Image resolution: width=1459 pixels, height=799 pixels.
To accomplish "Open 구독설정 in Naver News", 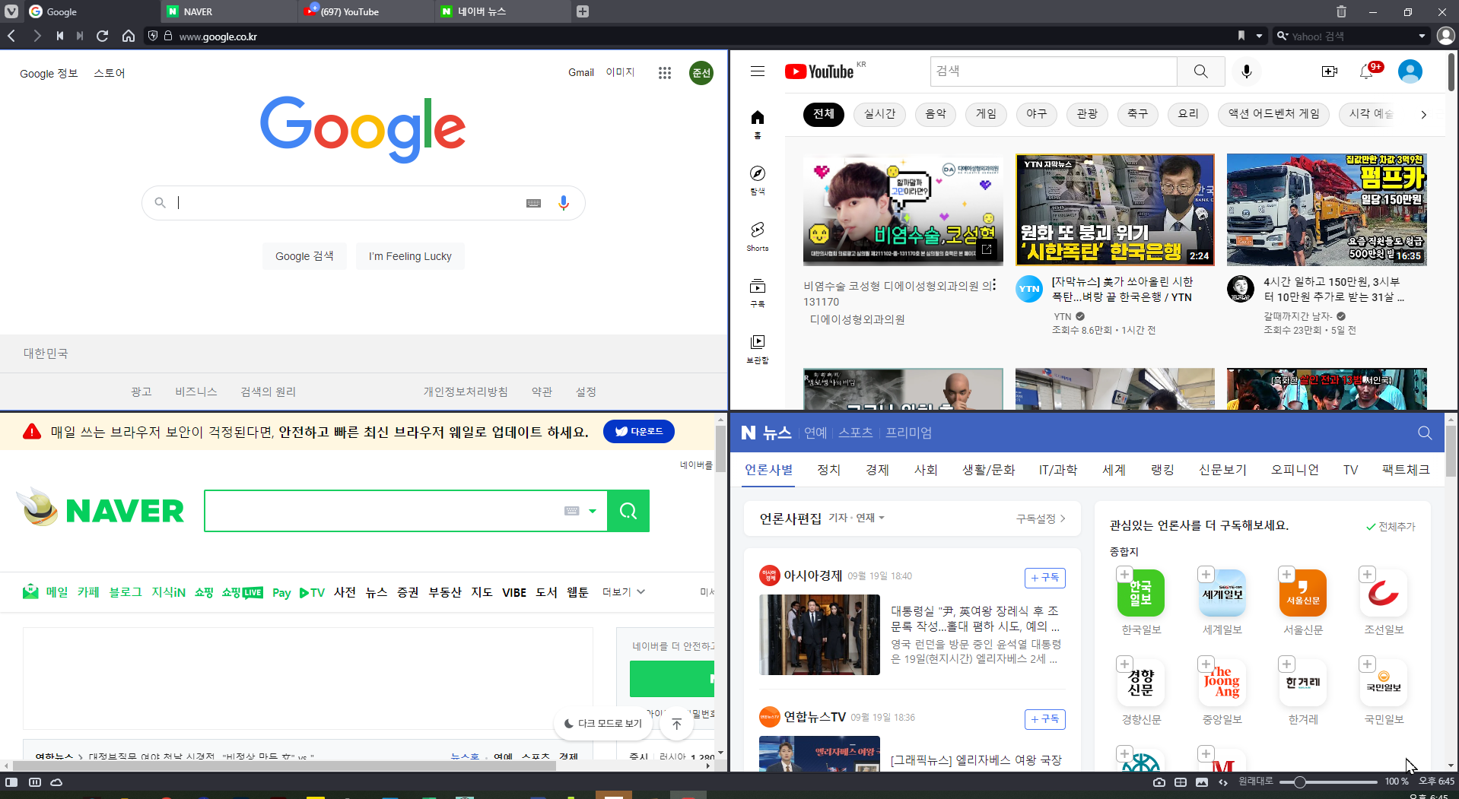I will 1041,518.
